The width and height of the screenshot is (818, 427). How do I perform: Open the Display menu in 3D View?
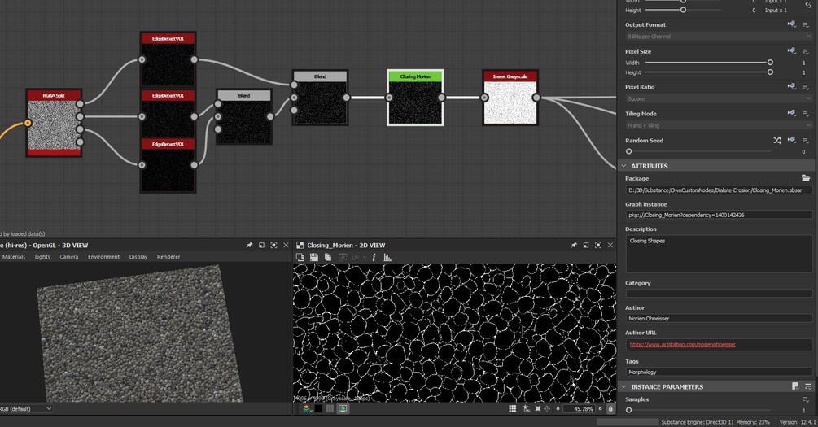pos(138,256)
